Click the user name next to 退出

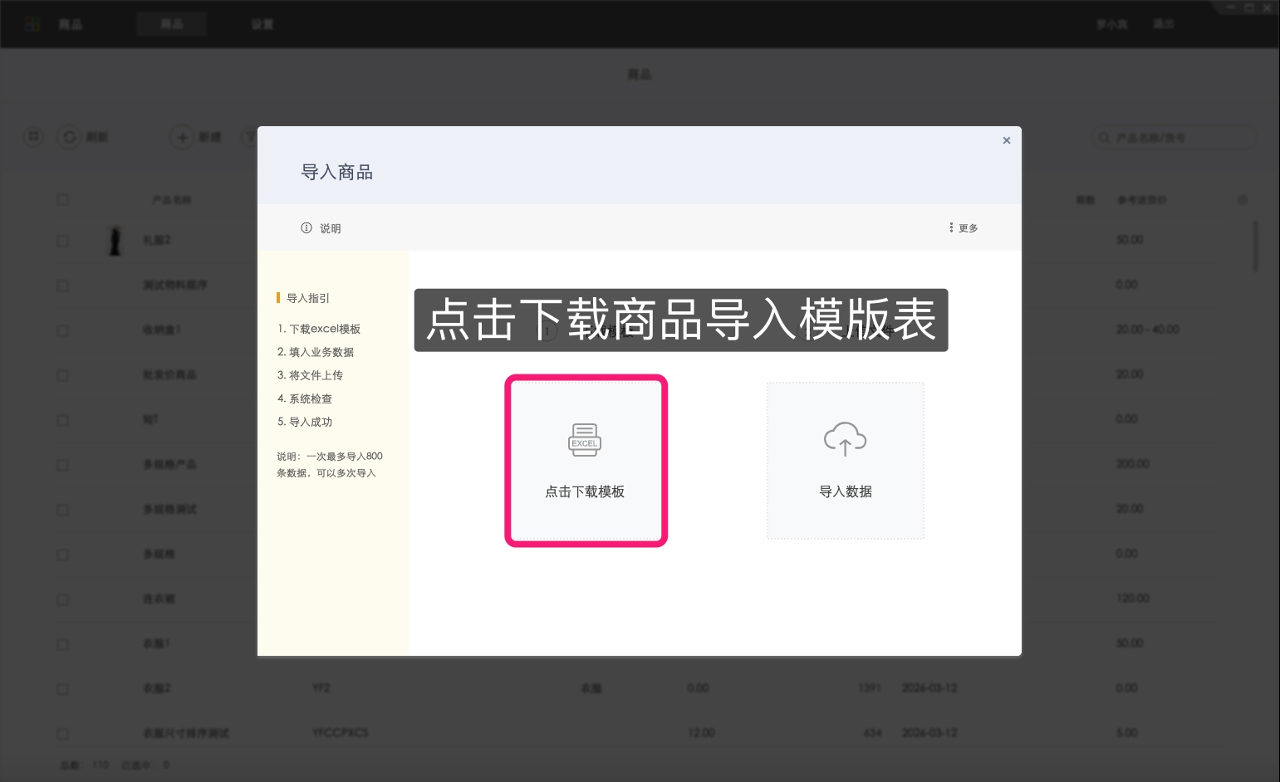(x=1111, y=24)
